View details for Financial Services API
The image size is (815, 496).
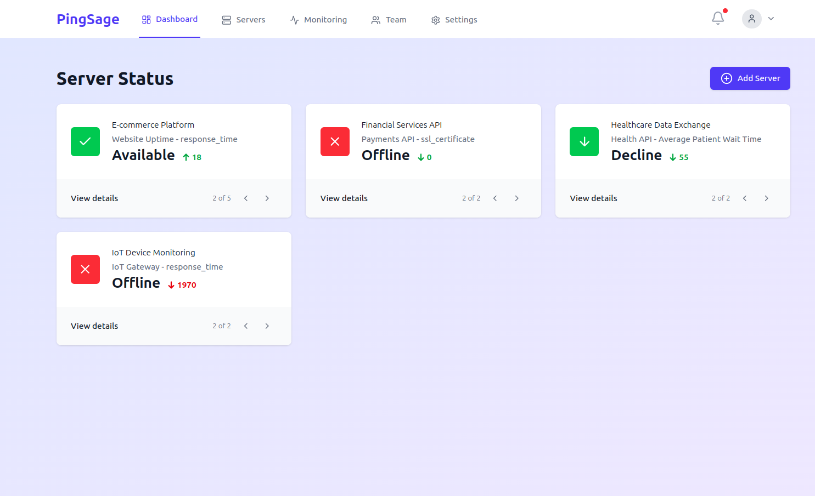tap(344, 198)
